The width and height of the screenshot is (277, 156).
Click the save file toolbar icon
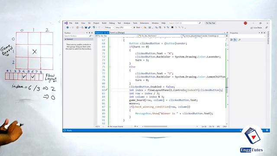click(86, 27)
